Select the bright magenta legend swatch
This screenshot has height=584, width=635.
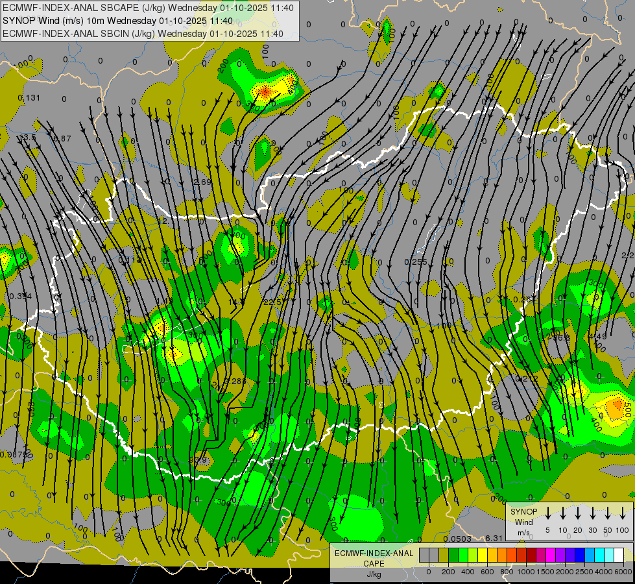[551, 555]
